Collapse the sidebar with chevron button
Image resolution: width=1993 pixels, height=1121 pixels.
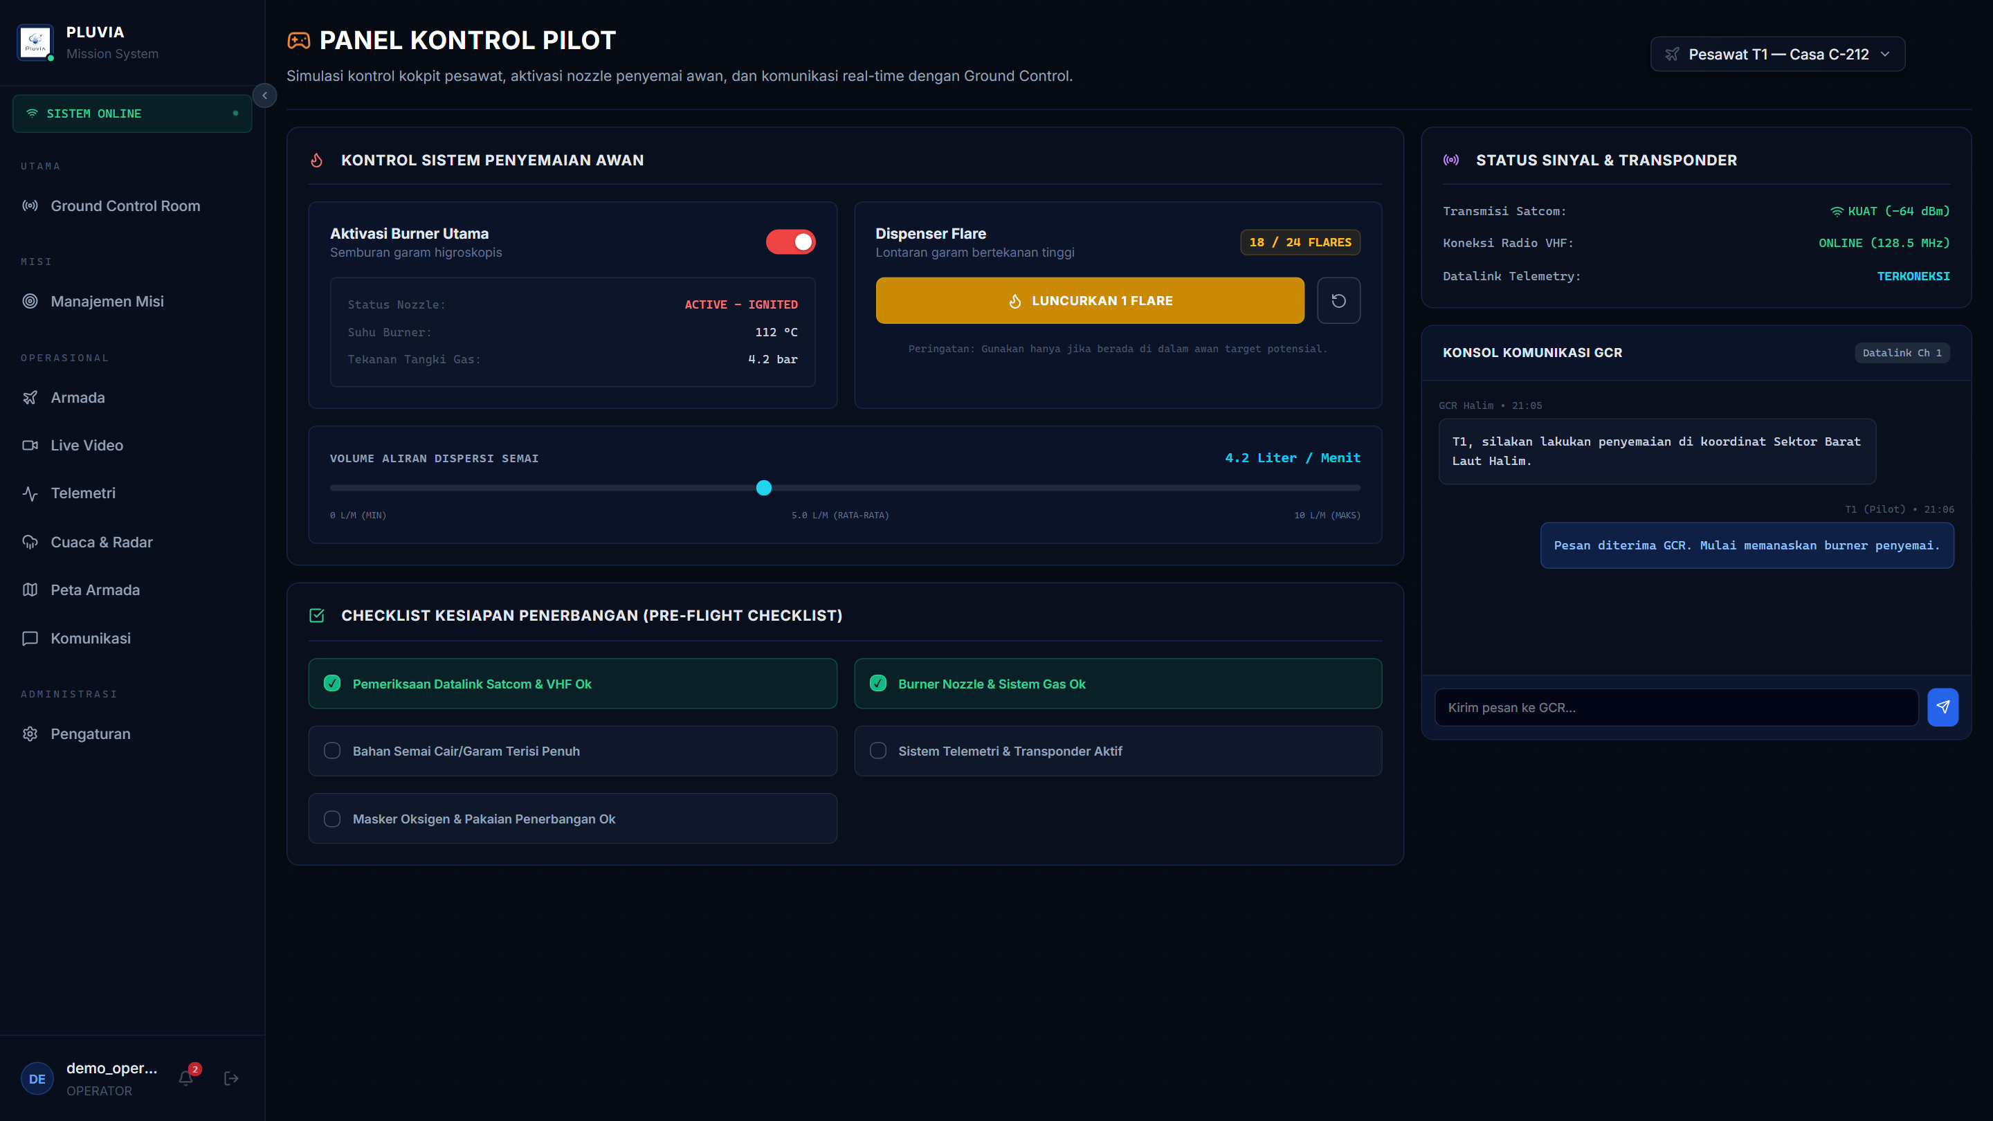tap(264, 96)
